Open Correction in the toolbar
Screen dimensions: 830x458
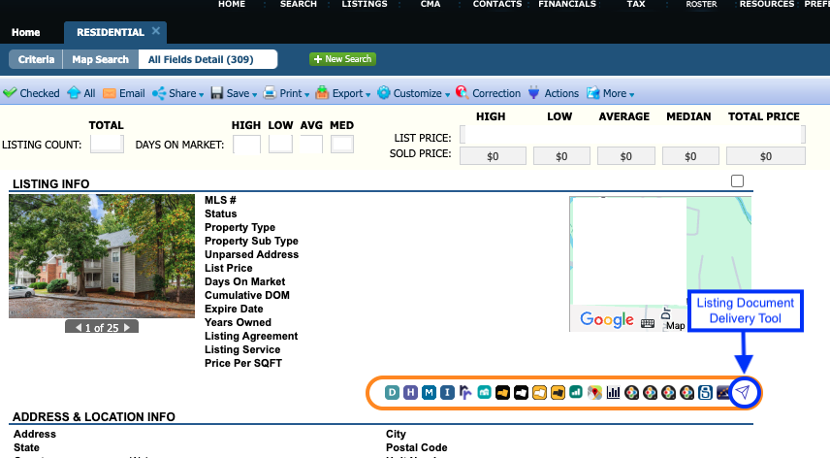coord(488,93)
